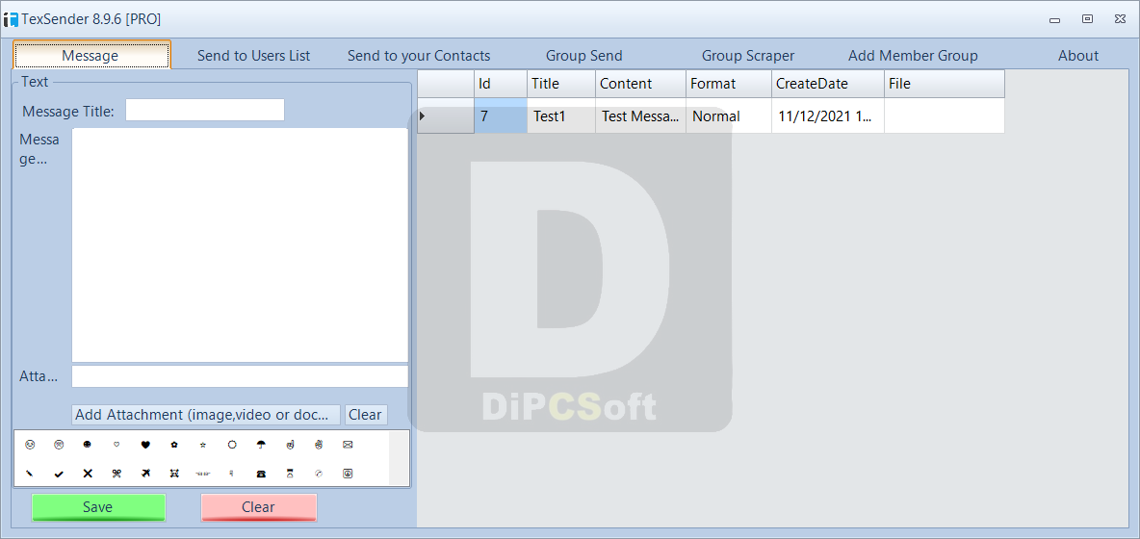
Task: Insert the X cross mark symbol
Action: point(88,473)
